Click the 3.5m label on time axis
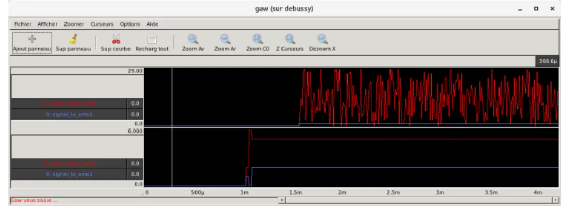Screen dimensions: 564x206 (491, 192)
